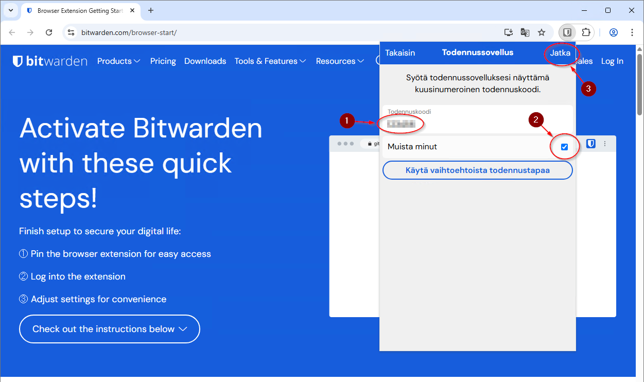
Task: Click the Todennussovellus popup title
Action: coord(478,53)
